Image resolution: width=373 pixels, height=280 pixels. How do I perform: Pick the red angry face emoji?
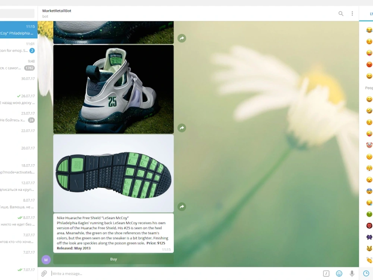(369, 64)
